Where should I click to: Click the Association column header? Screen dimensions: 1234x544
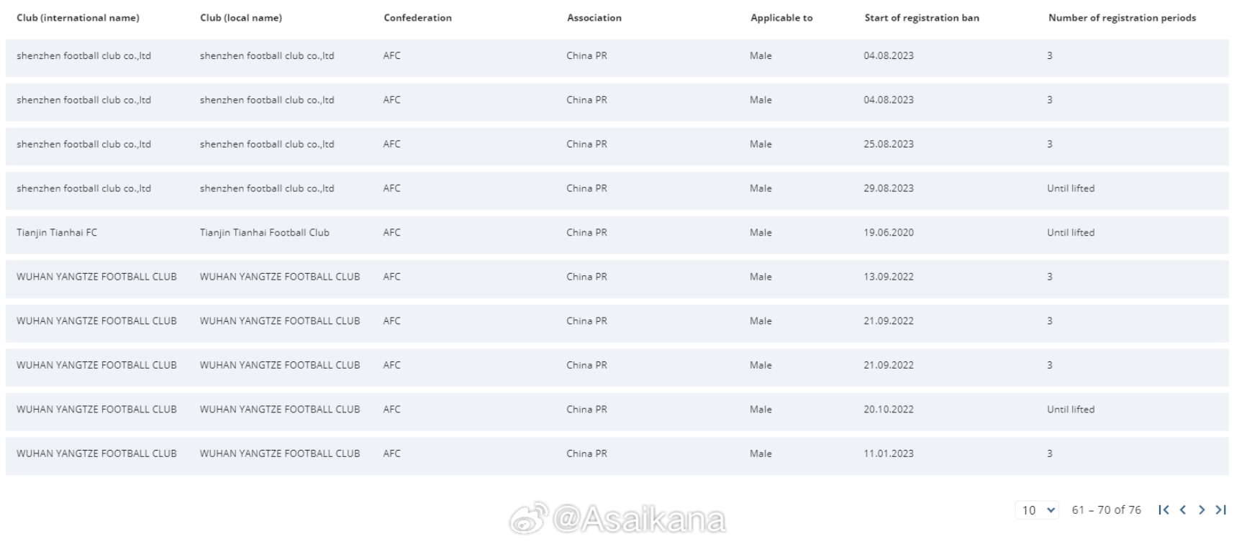(594, 18)
